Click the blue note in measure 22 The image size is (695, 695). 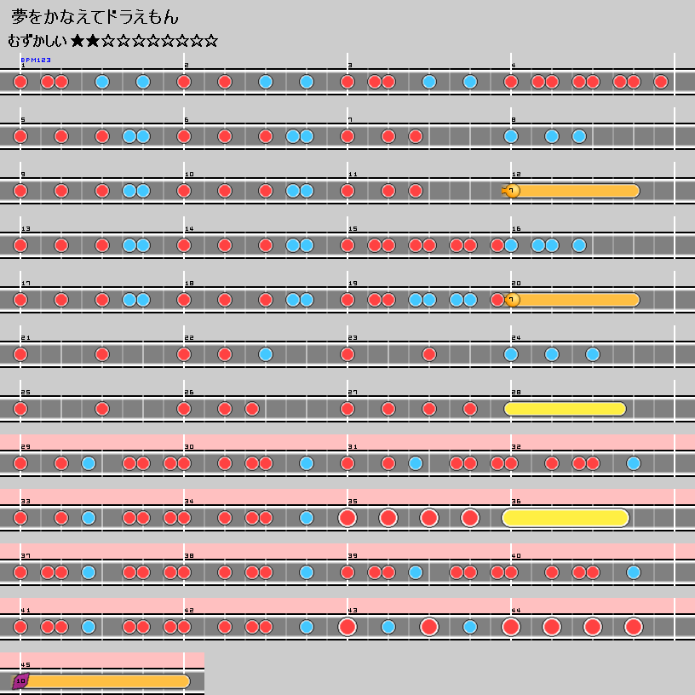(x=266, y=354)
